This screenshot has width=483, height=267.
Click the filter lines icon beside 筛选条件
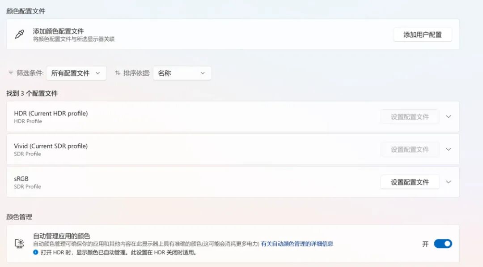tap(11, 73)
